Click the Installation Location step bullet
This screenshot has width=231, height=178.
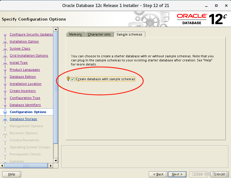tap(5, 84)
